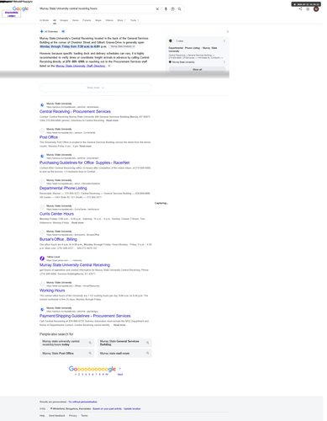Switch to the Images tab
Viewport: 327px width, 421px height.
click(64, 20)
